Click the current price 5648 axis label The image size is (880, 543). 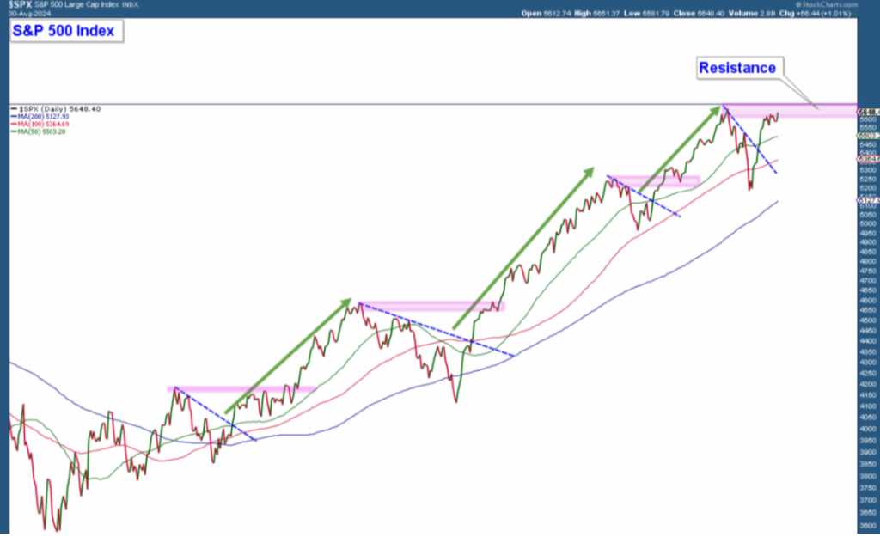pos(867,112)
